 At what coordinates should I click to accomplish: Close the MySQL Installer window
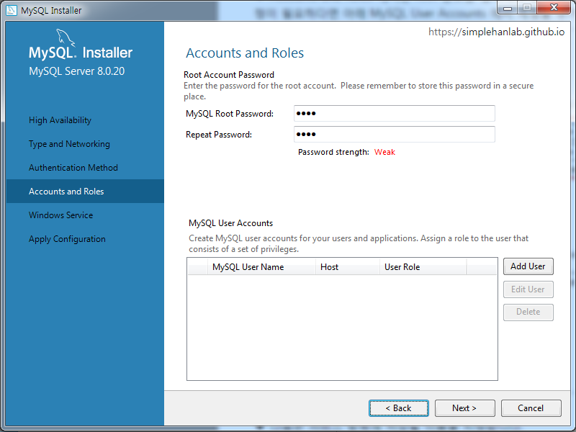point(554,8)
